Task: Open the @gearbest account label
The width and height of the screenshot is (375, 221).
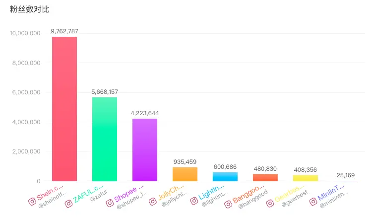Action: [x=295, y=199]
